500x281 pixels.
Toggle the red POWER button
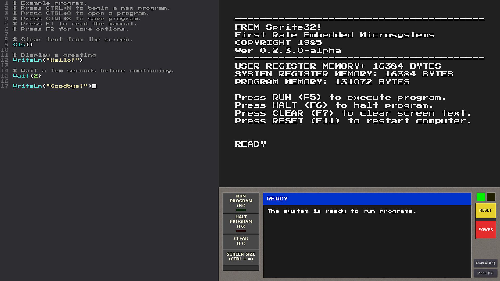point(485,229)
